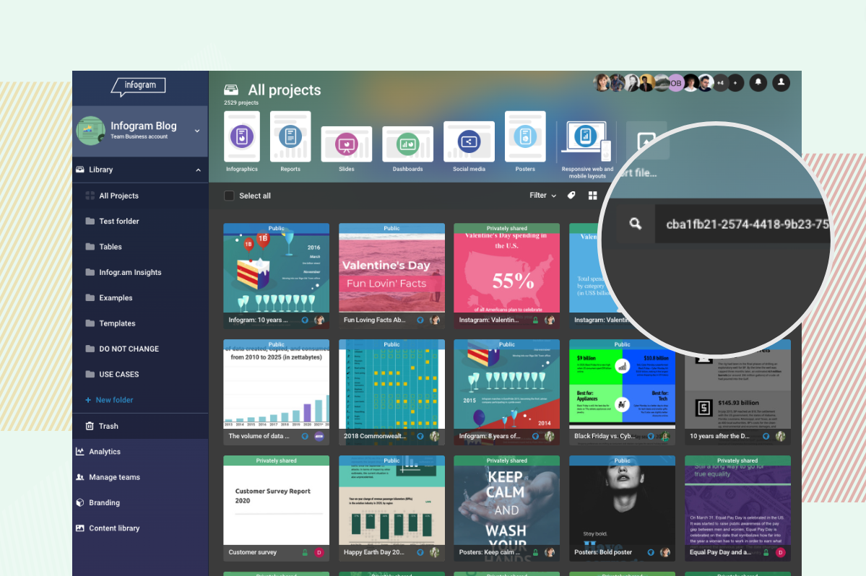Viewport: 866px width, 576px height.
Task: Switch to grid view layout icon
Action: [592, 196]
